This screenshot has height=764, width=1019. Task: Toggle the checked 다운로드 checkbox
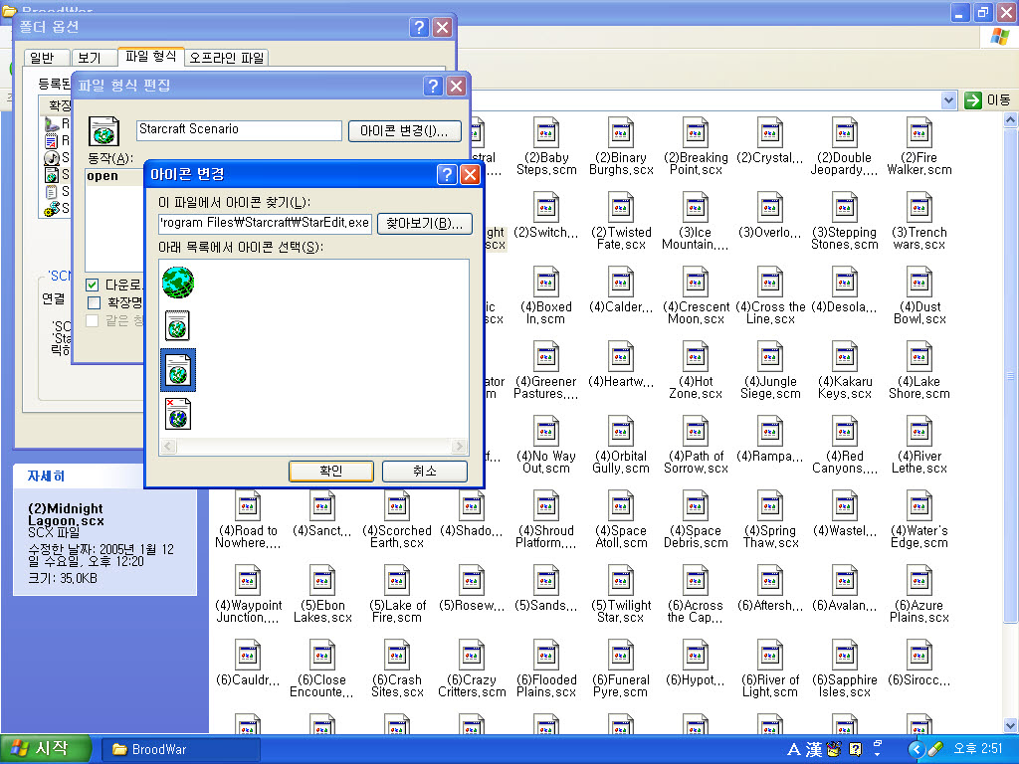click(x=93, y=285)
